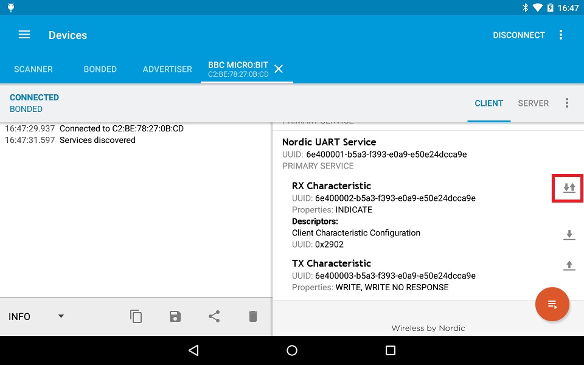Read the Client Characteristic Configuration descriptor

coord(569,235)
